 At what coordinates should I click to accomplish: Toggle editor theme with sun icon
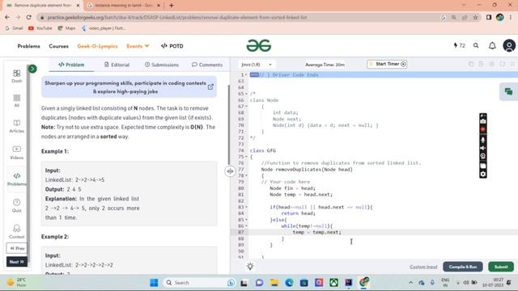(250, 266)
